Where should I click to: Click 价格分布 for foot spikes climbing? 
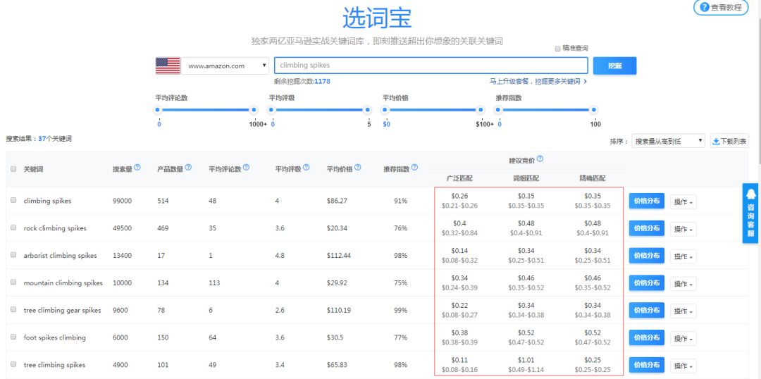click(x=646, y=337)
